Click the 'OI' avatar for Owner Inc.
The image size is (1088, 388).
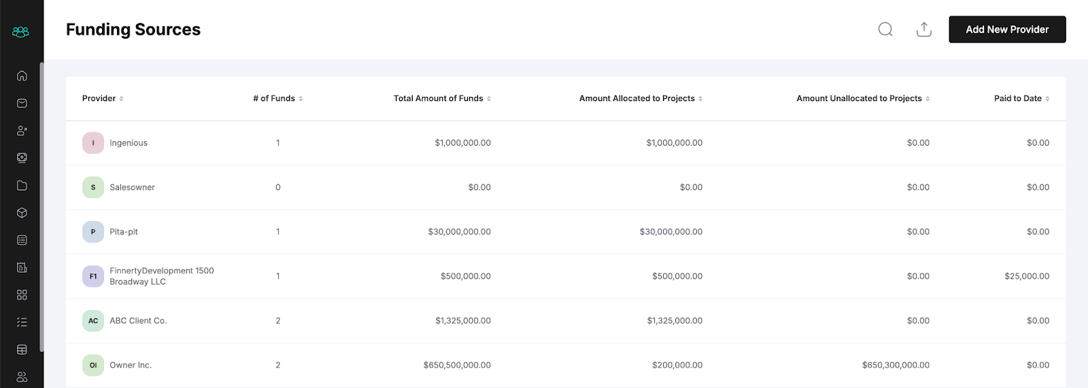point(93,365)
